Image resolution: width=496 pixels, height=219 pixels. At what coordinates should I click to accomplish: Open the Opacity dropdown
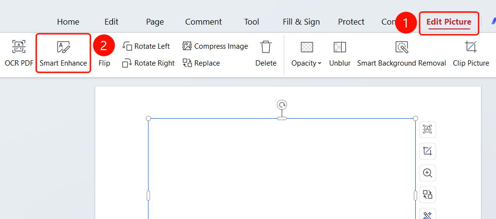tap(306, 54)
